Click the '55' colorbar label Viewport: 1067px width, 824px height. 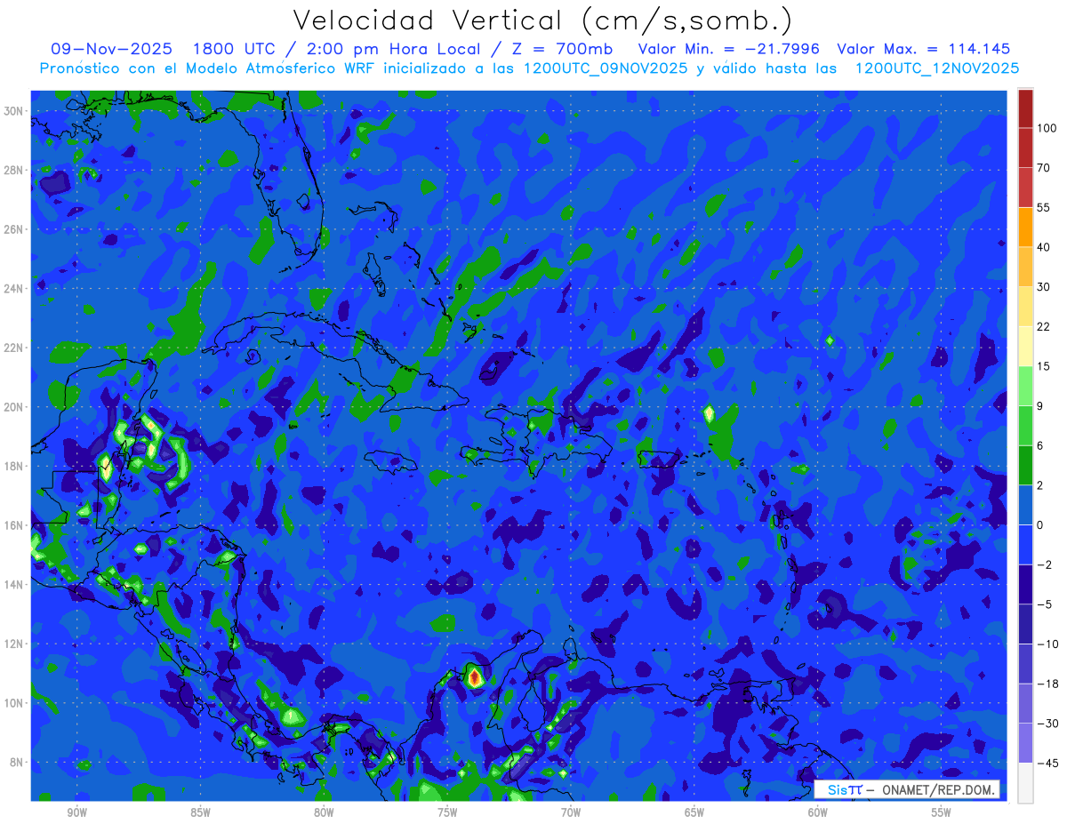[x=1044, y=207]
